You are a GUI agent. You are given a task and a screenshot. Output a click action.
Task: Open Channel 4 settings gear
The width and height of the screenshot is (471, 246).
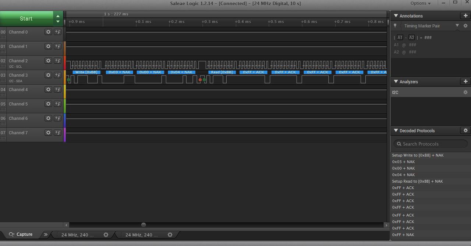48,89
